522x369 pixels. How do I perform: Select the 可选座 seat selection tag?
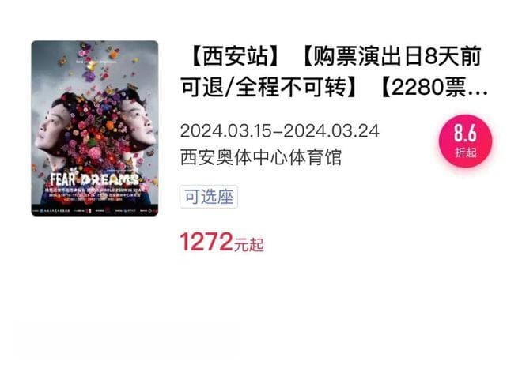[x=209, y=197]
